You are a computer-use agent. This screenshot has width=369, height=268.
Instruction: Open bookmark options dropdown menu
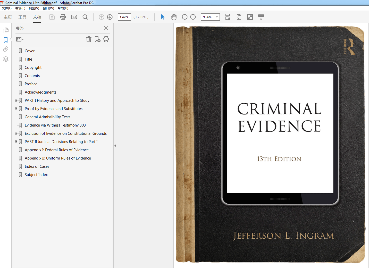click(x=20, y=39)
